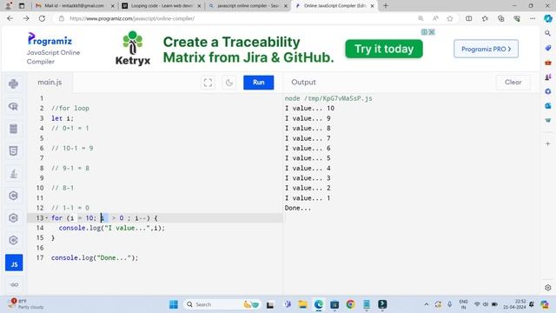Click let i; declaration on line 3
This screenshot has height=313, width=556.
pos(63,118)
